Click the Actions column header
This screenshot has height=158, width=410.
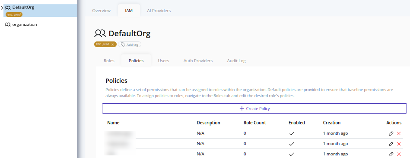(394, 123)
